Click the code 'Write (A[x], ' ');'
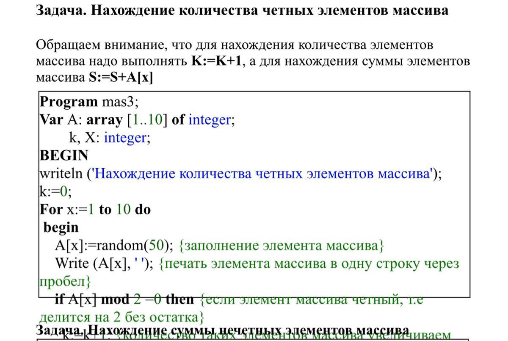 click(x=104, y=263)
